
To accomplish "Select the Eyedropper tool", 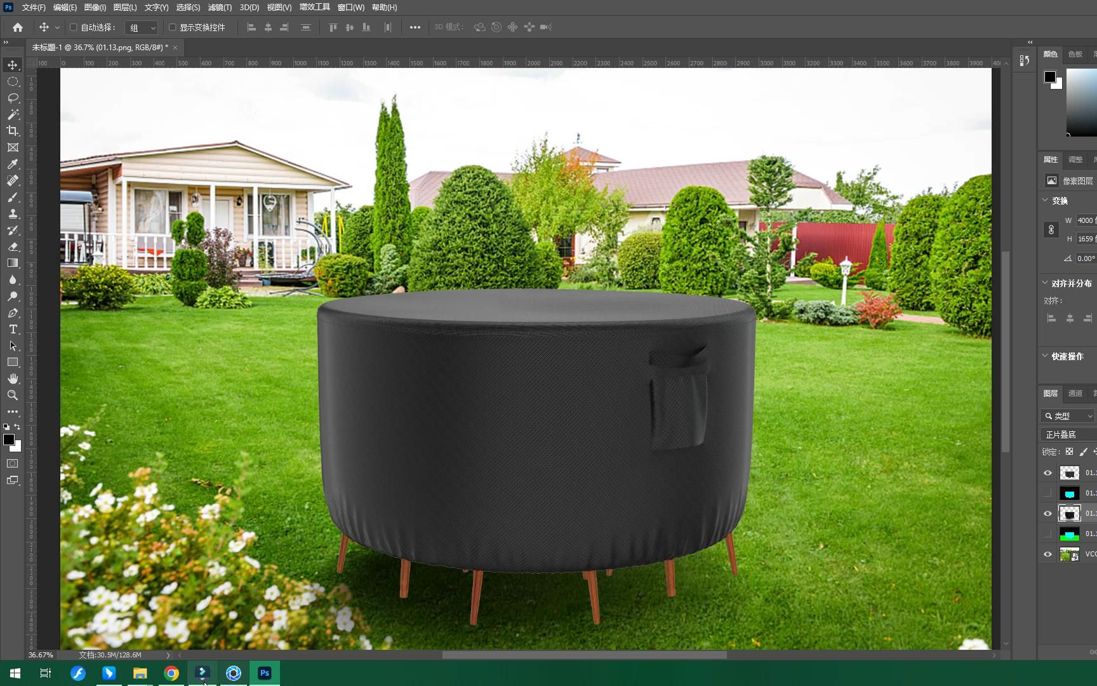I will [13, 164].
